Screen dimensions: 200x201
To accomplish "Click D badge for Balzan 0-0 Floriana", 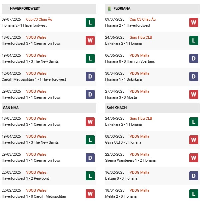I will click(194, 175).
